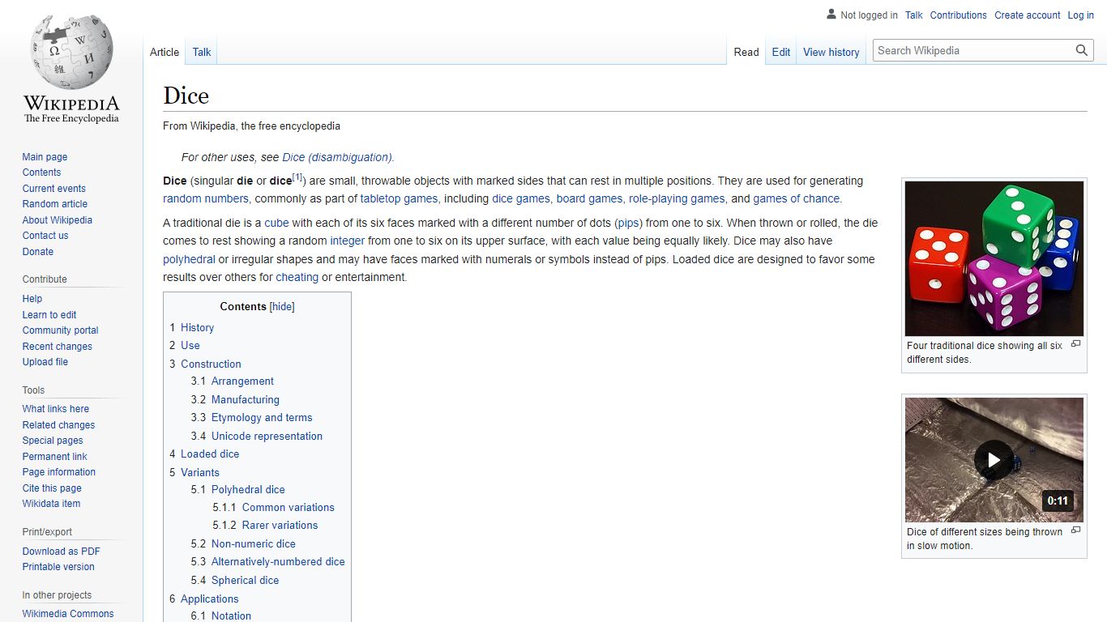Open the Edit tab

point(781,52)
